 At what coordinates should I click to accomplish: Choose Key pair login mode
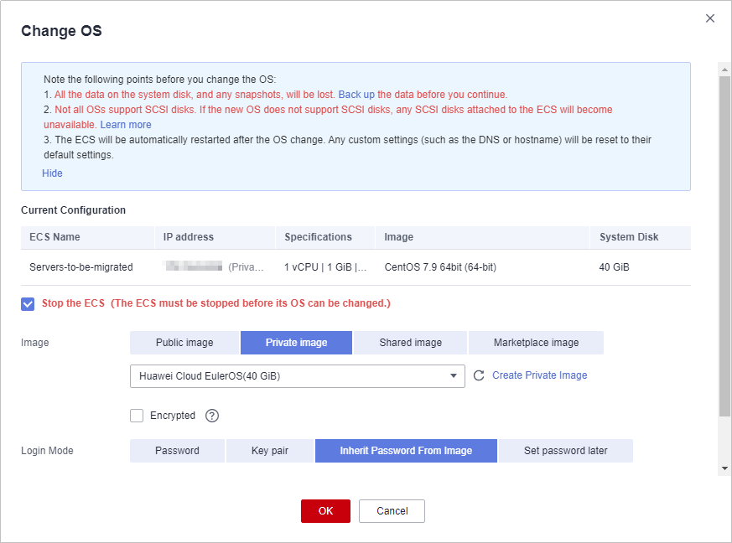(269, 451)
